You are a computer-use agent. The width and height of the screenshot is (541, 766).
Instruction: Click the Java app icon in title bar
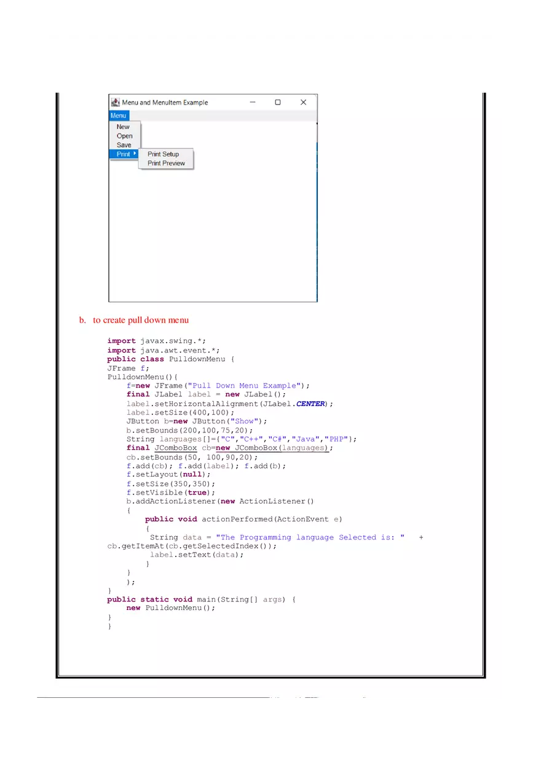pyautogui.click(x=115, y=102)
